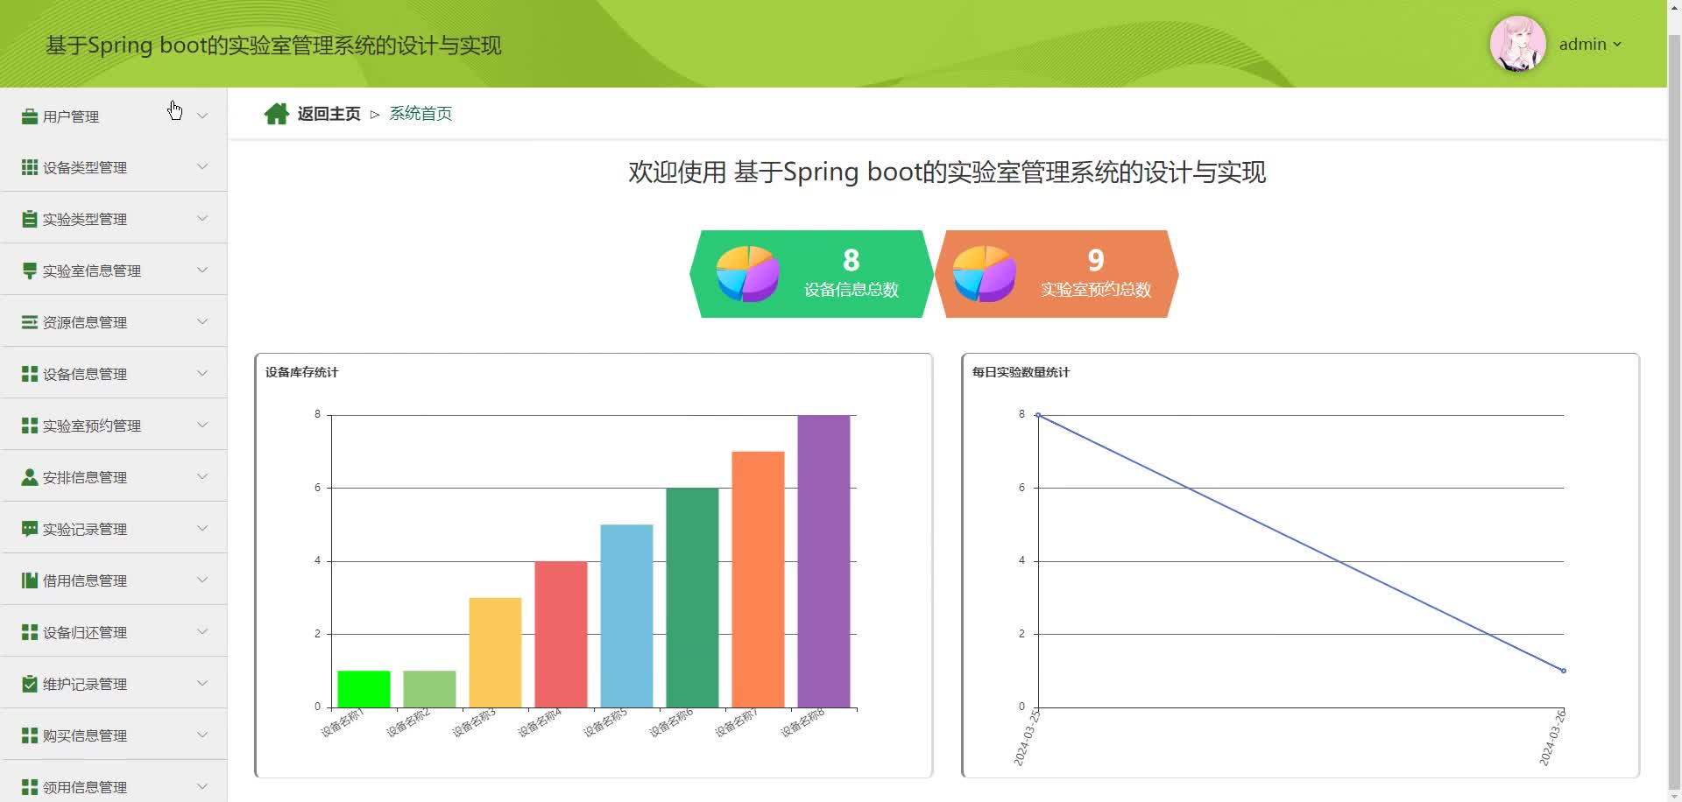Screen dimensions: 1682x802
Task: Click the orange 设备名称7 bar
Action: (x=758, y=580)
